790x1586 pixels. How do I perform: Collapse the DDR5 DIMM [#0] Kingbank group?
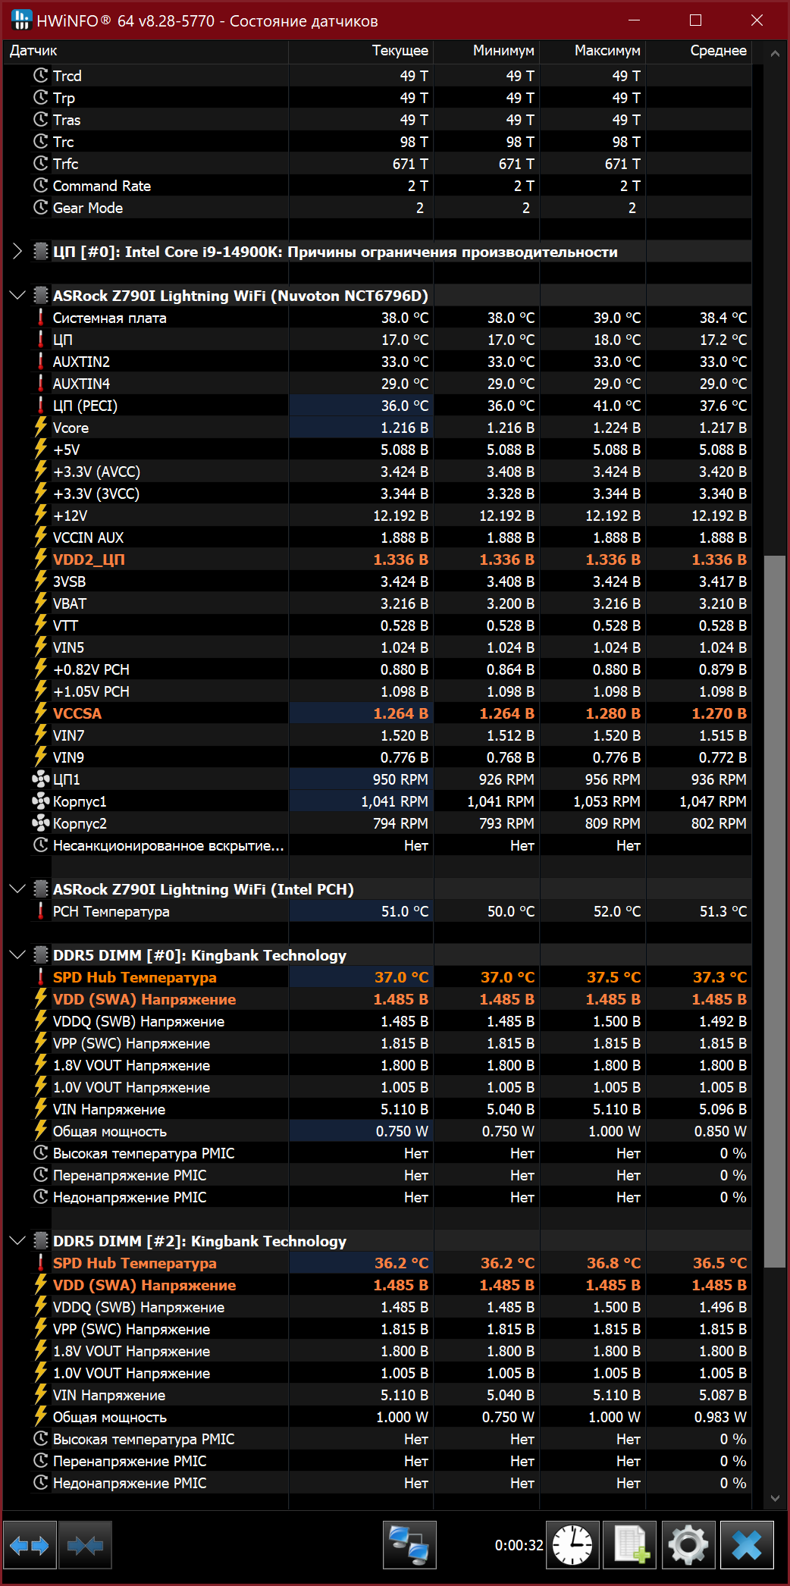pyautogui.click(x=17, y=955)
